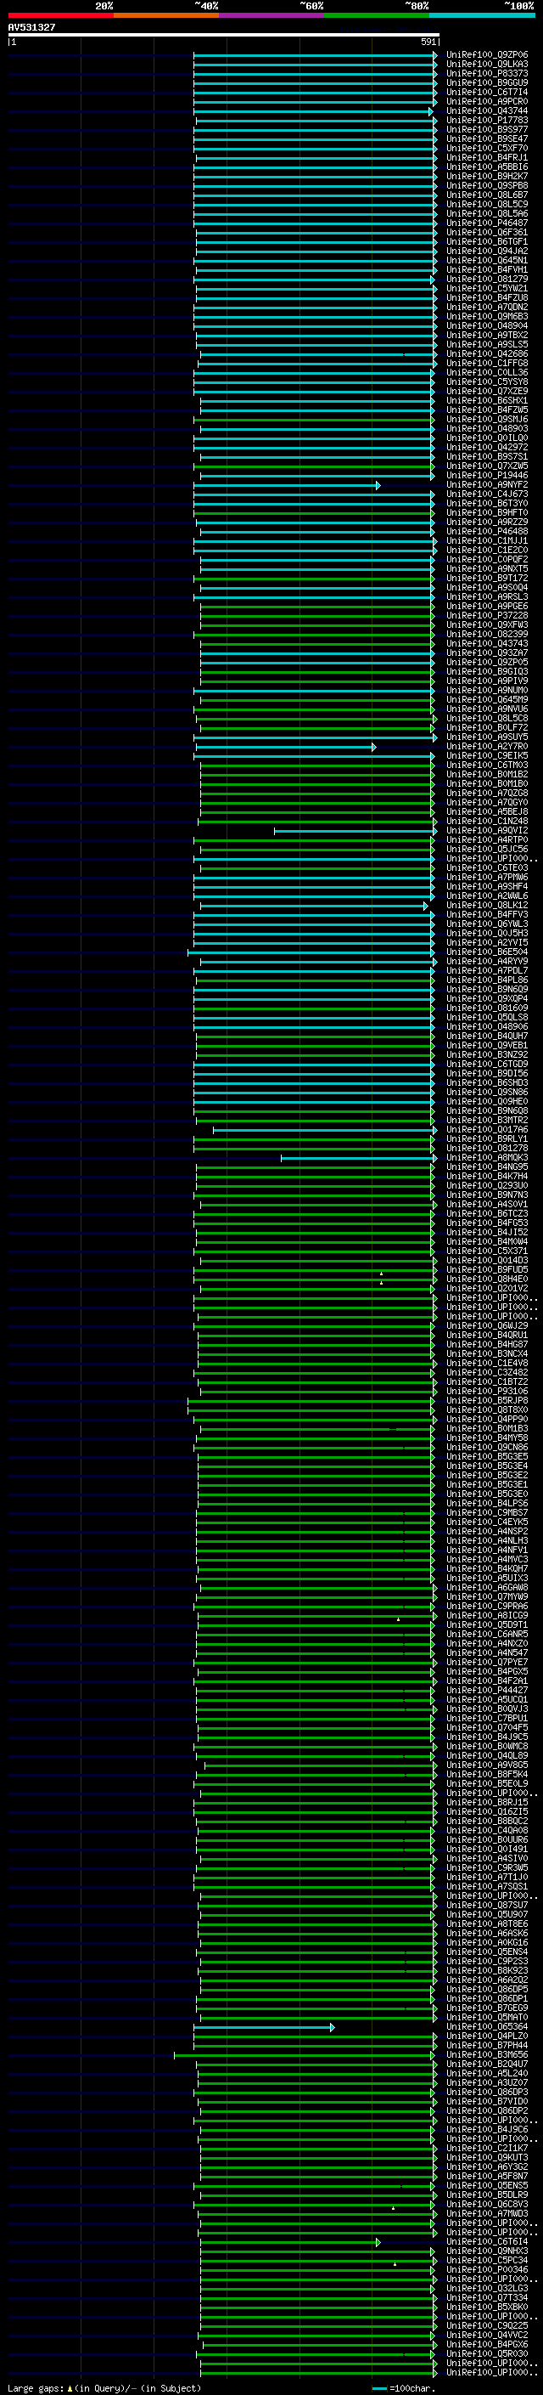
Task: Select hit label UniRef100_Q9SMJ6
Action: coord(487,420)
